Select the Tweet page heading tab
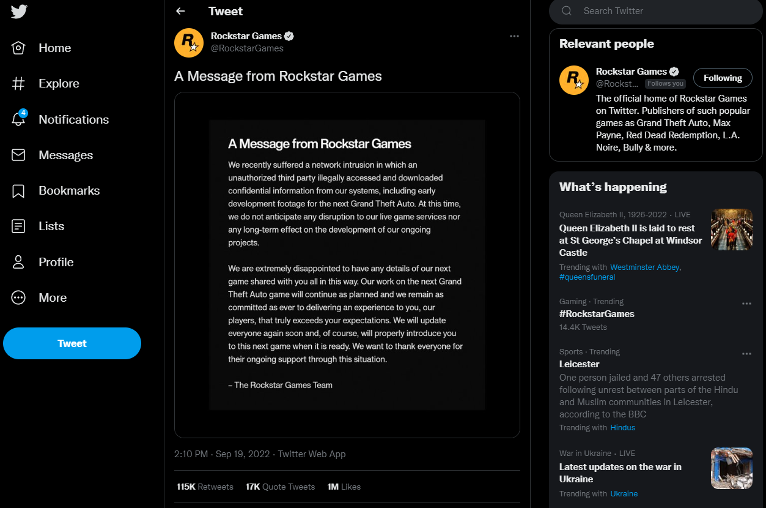The image size is (766, 508). (x=225, y=11)
